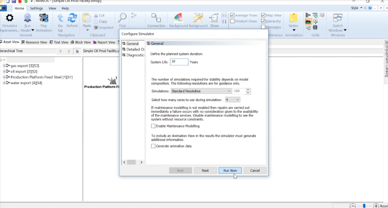Open Simulator Parameters gear icon
Image resolution: width=388 pixels, height=208 pixels.
[9, 18]
